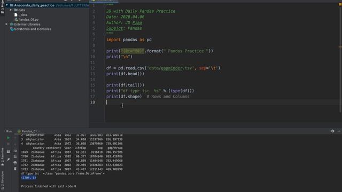This screenshot has width=342, height=192.
Task: Click the scroll-to-end icon in Run console
Action: pos(15,156)
